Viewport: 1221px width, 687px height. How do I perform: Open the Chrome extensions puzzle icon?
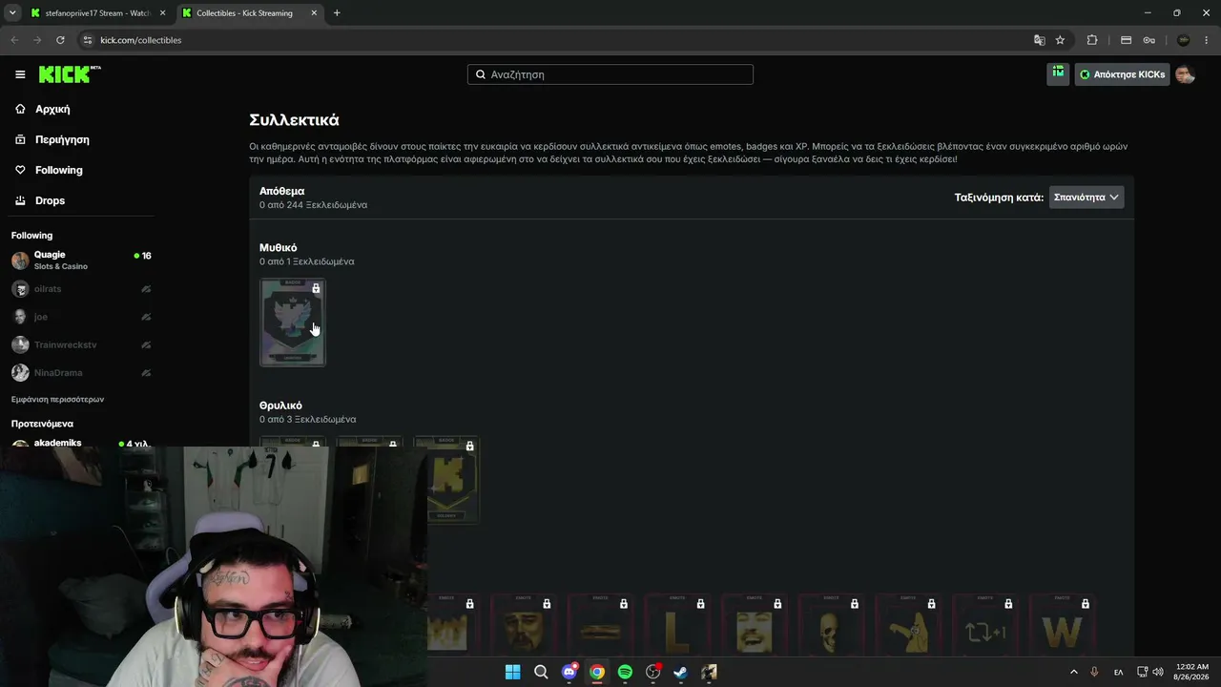(1092, 40)
